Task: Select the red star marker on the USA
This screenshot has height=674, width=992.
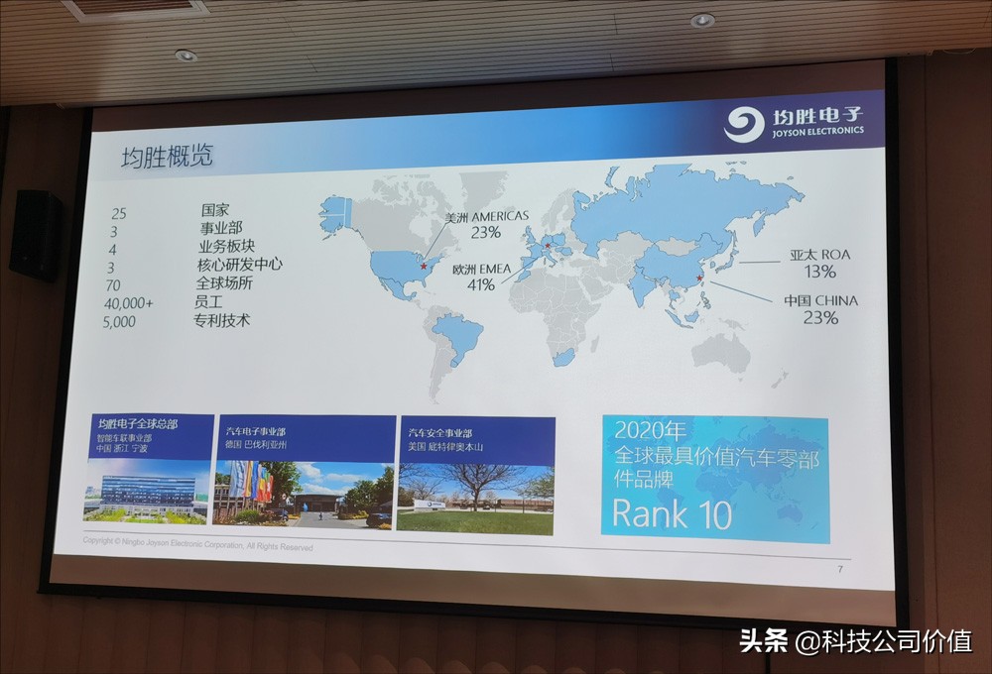Action: point(422,265)
